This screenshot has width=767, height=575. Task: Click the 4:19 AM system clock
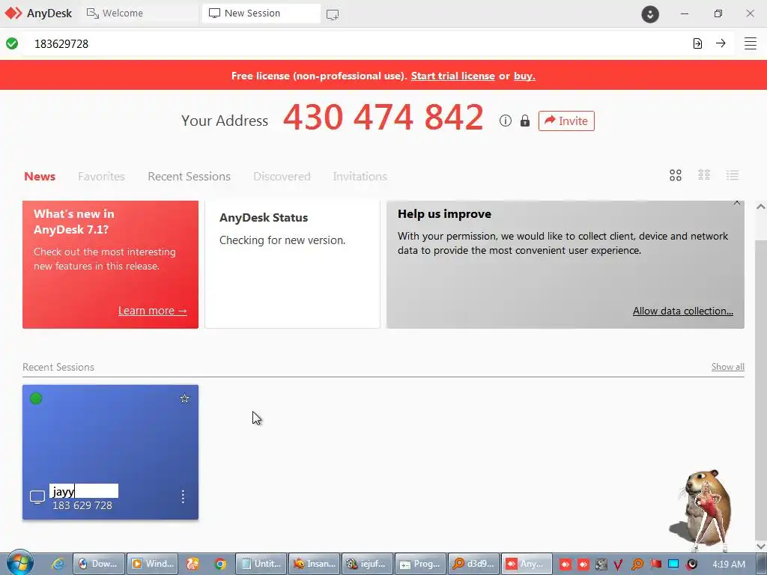coord(729,565)
